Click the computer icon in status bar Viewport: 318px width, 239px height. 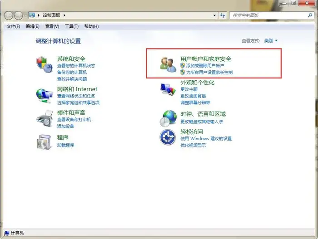tap(7, 233)
